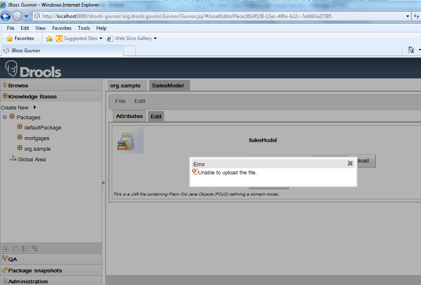The image size is (421, 285).
Task: Collapse the Packages tree node
Action: pyautogui.click(x=4, y=117)
